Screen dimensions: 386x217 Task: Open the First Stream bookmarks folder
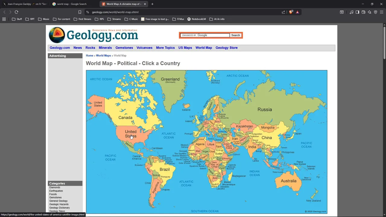[82, 19]
